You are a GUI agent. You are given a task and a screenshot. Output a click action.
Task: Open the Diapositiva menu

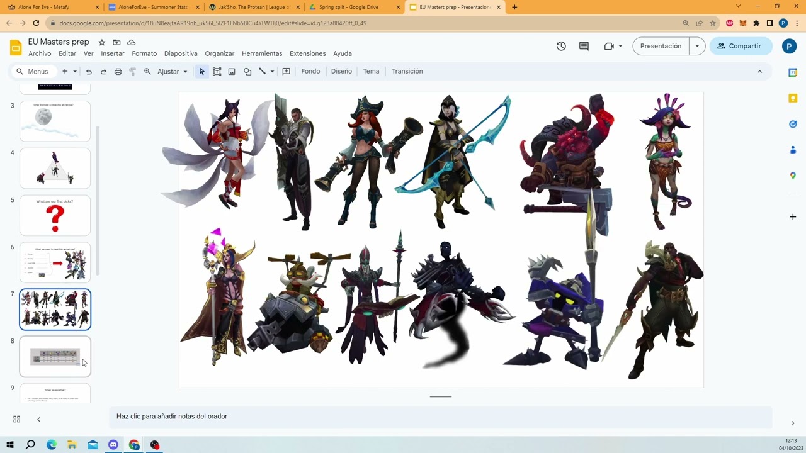click(x=181, y=53)
